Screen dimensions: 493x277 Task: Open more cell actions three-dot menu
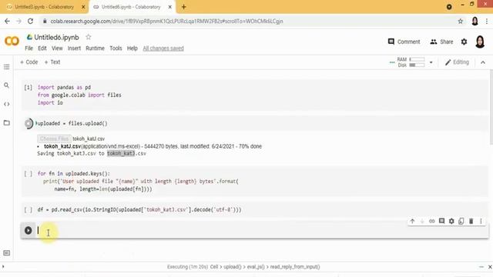click(x=481, y=221)
